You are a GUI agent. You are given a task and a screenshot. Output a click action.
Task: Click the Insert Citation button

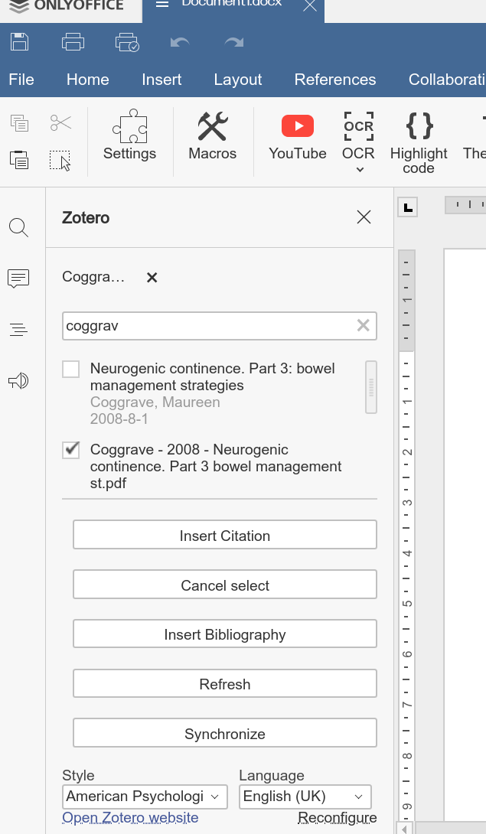point(225,535)
